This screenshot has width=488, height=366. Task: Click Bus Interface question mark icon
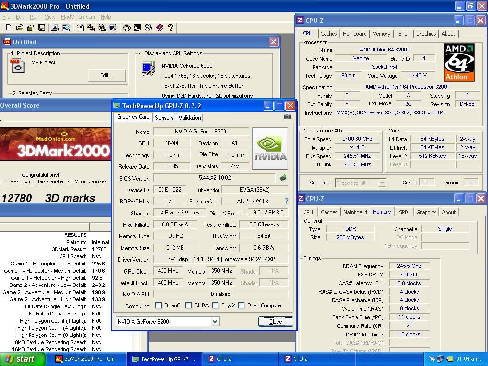[286, 202]
